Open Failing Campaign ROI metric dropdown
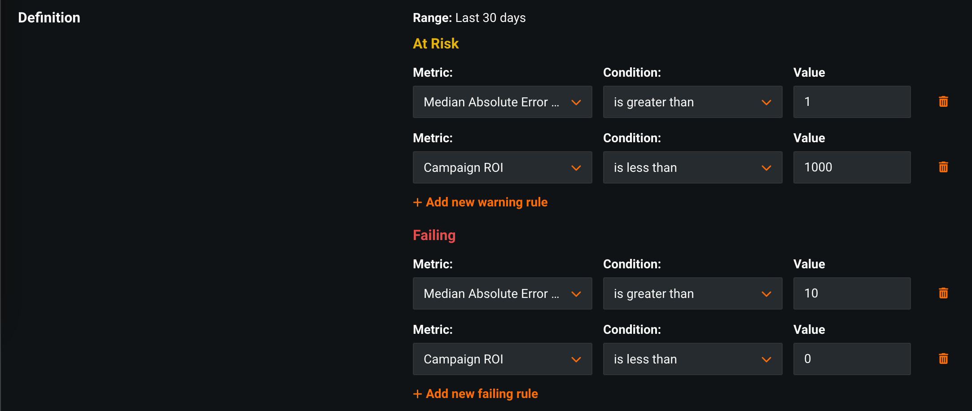The height and width of the screenshot is (411, 972). 502,359
